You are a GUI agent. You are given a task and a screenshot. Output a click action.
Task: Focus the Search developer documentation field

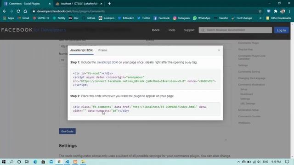pyautogui.click(x=235, y=30)
